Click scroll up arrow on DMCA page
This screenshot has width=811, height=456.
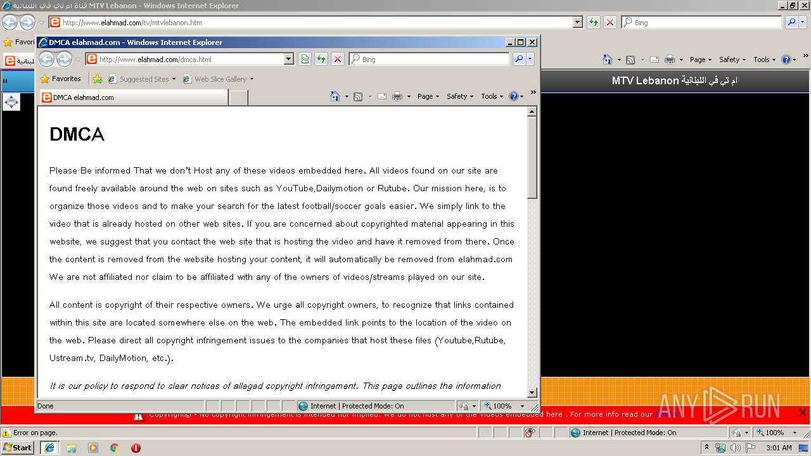tap(532, 111)
